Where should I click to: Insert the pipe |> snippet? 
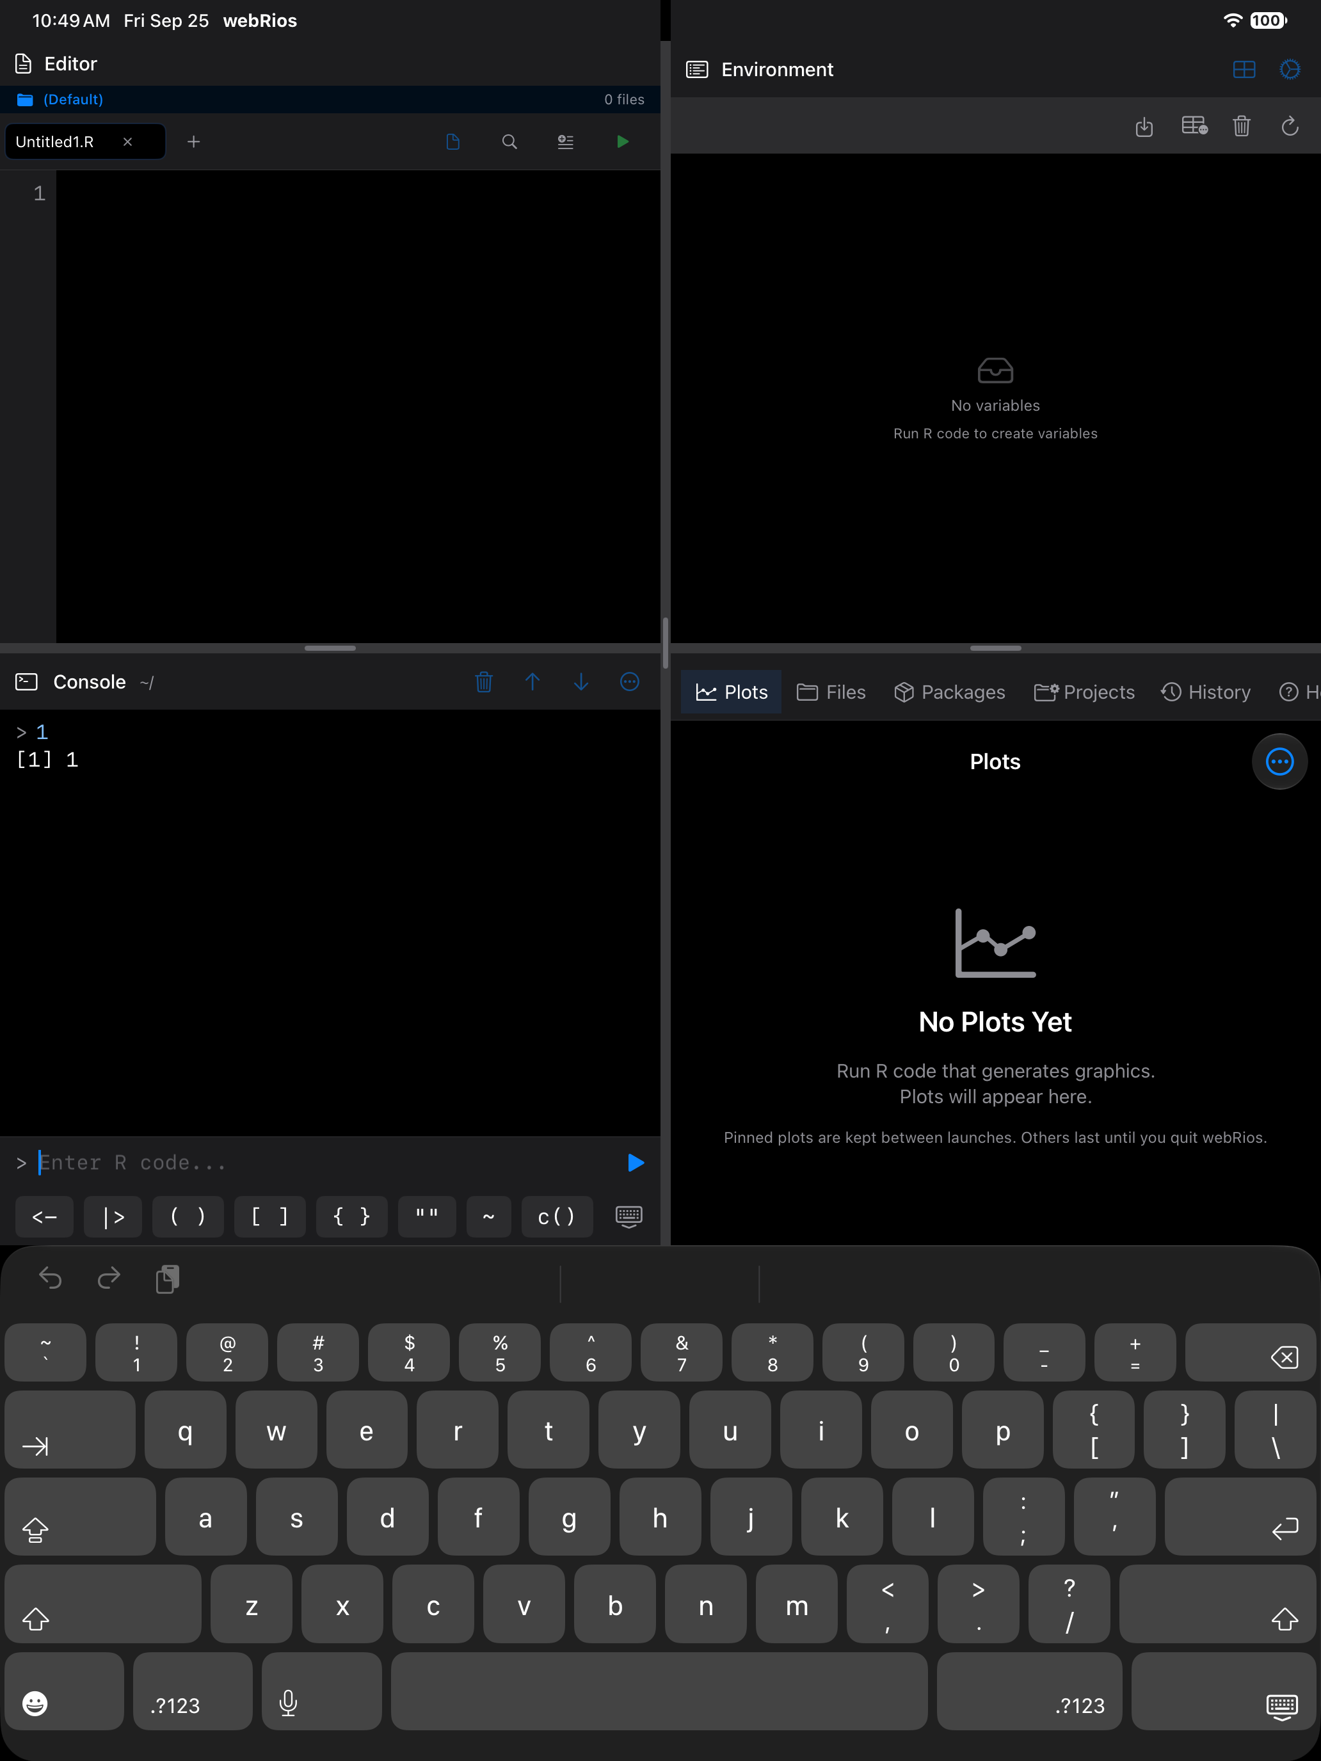click(113, 1216)
